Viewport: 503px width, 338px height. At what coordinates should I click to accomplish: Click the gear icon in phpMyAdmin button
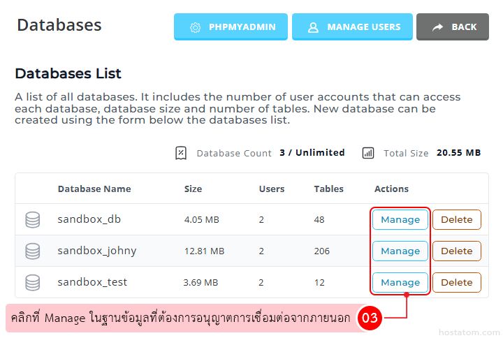point(196,27)
